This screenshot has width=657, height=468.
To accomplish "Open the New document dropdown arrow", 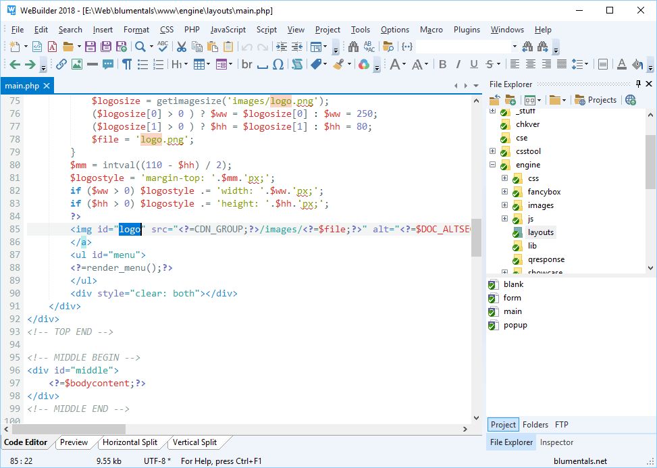I will (x=26, y=47).
